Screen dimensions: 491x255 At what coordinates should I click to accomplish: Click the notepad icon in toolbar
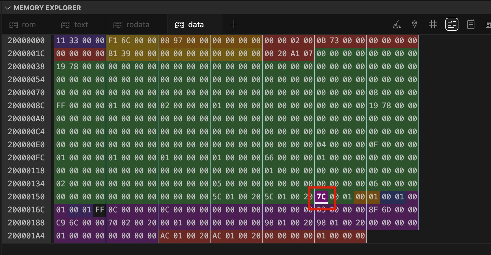click(x=471, y=24)
